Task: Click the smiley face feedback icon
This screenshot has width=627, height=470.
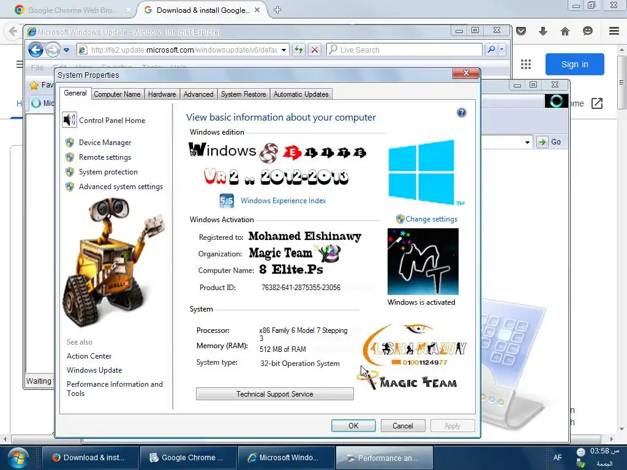Action: pyautogui.click(x=587, y=31)
